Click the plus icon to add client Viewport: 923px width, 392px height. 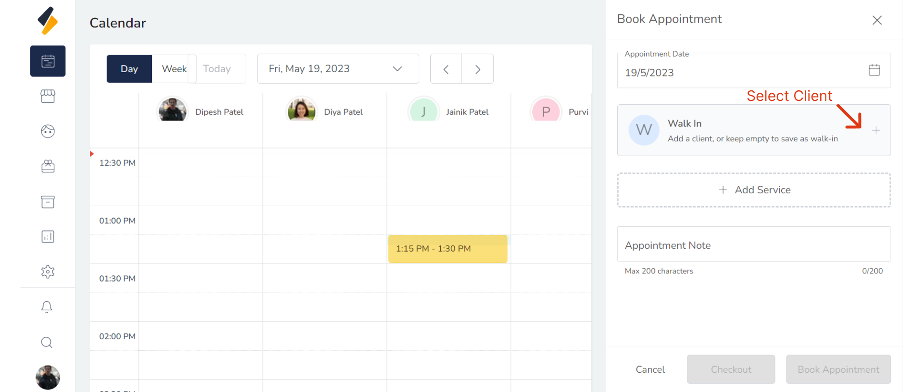876,130
